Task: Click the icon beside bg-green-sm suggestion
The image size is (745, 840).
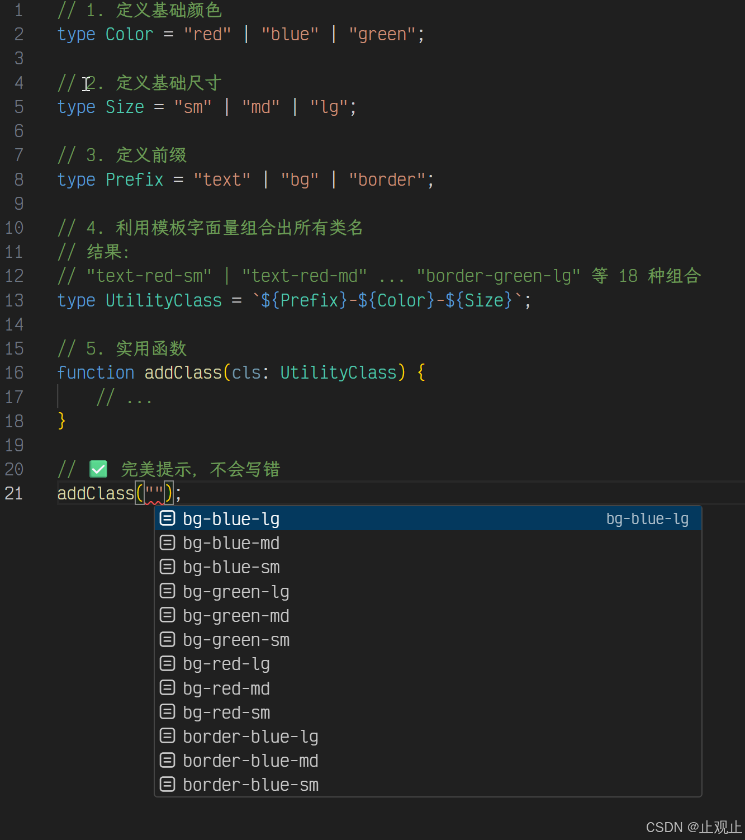Action: coord(168,639)
